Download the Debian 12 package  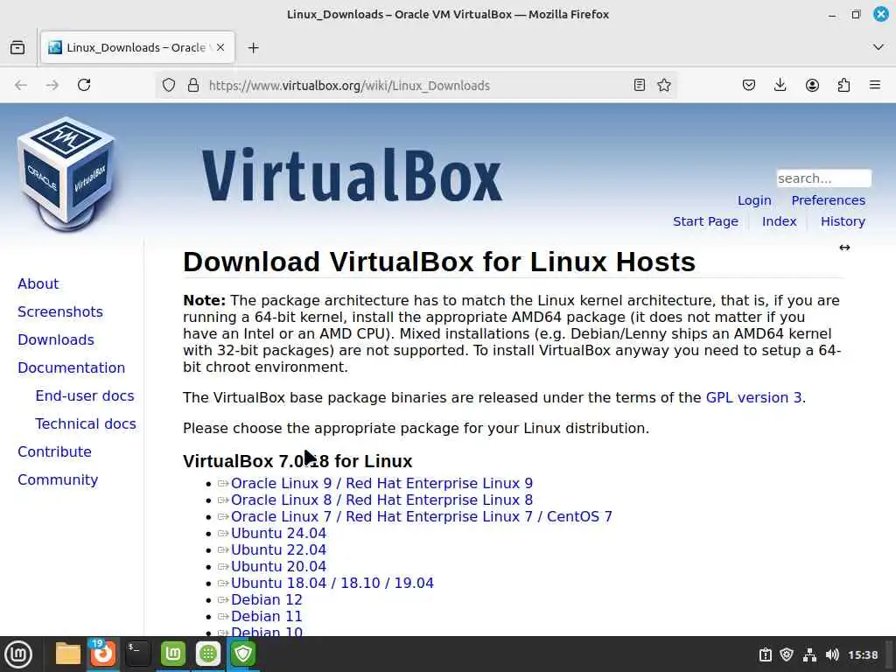point(267,599)
